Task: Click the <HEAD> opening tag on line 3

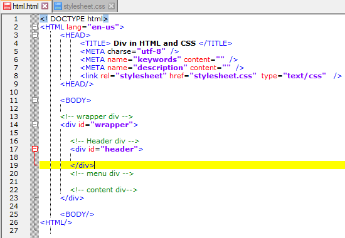Action: point(75,35)
